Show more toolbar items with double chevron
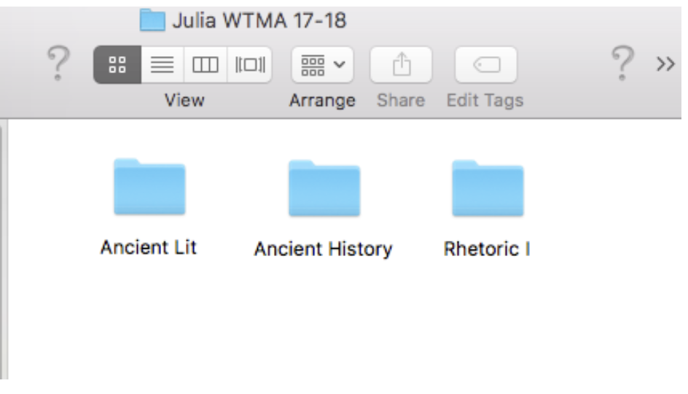688x394 pixels. 665,64
